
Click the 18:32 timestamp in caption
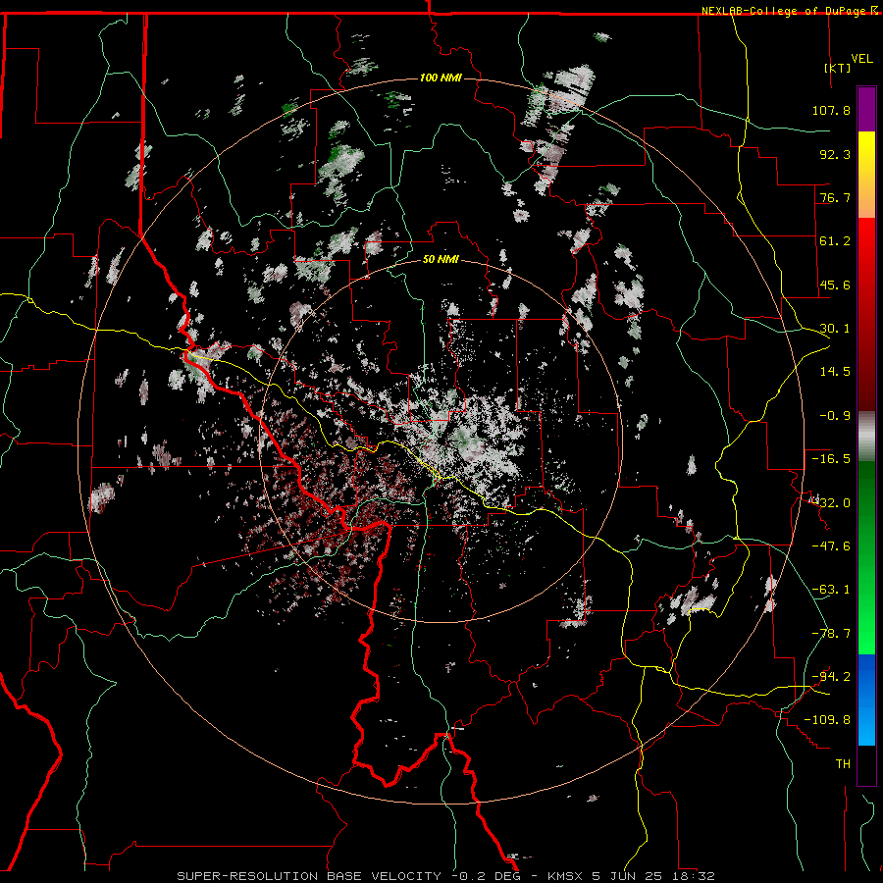point(696,876)
